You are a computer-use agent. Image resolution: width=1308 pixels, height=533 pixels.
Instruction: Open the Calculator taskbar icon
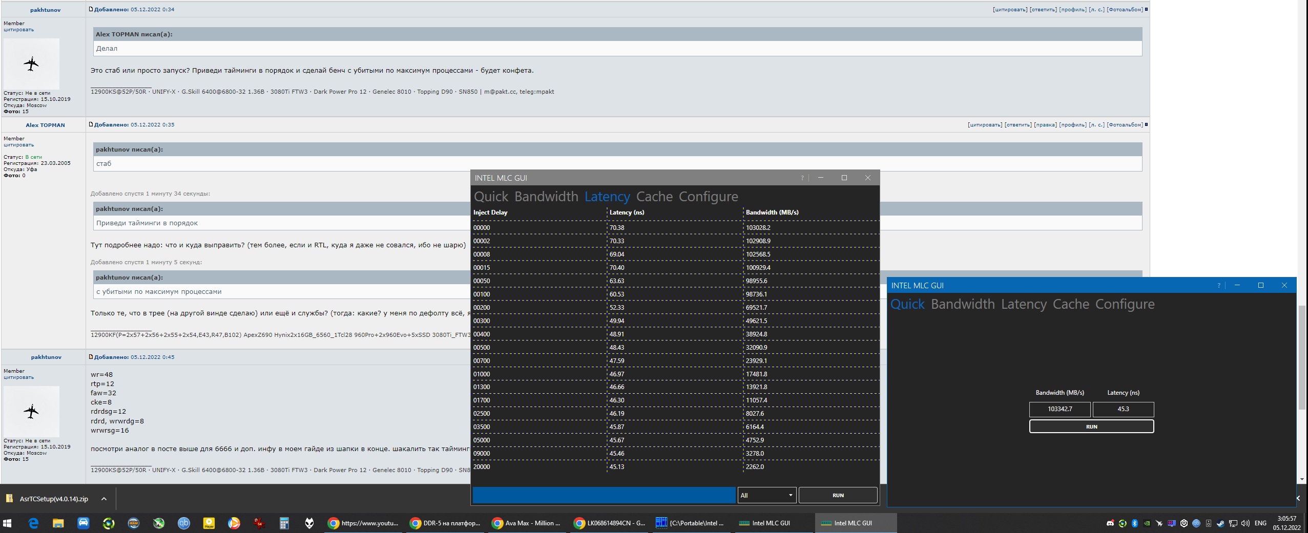point(284,523)
